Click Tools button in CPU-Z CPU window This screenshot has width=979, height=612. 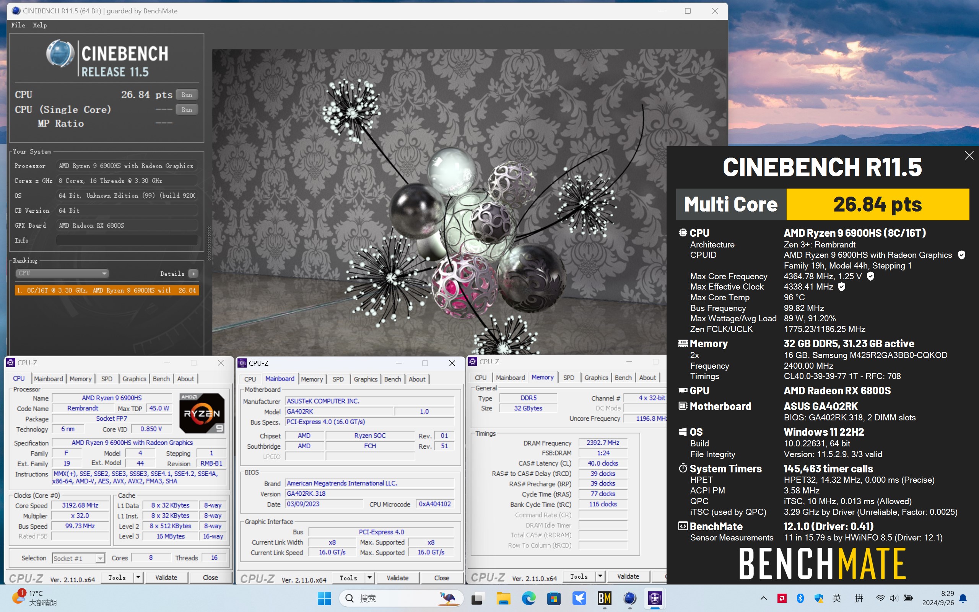[117, 578]
